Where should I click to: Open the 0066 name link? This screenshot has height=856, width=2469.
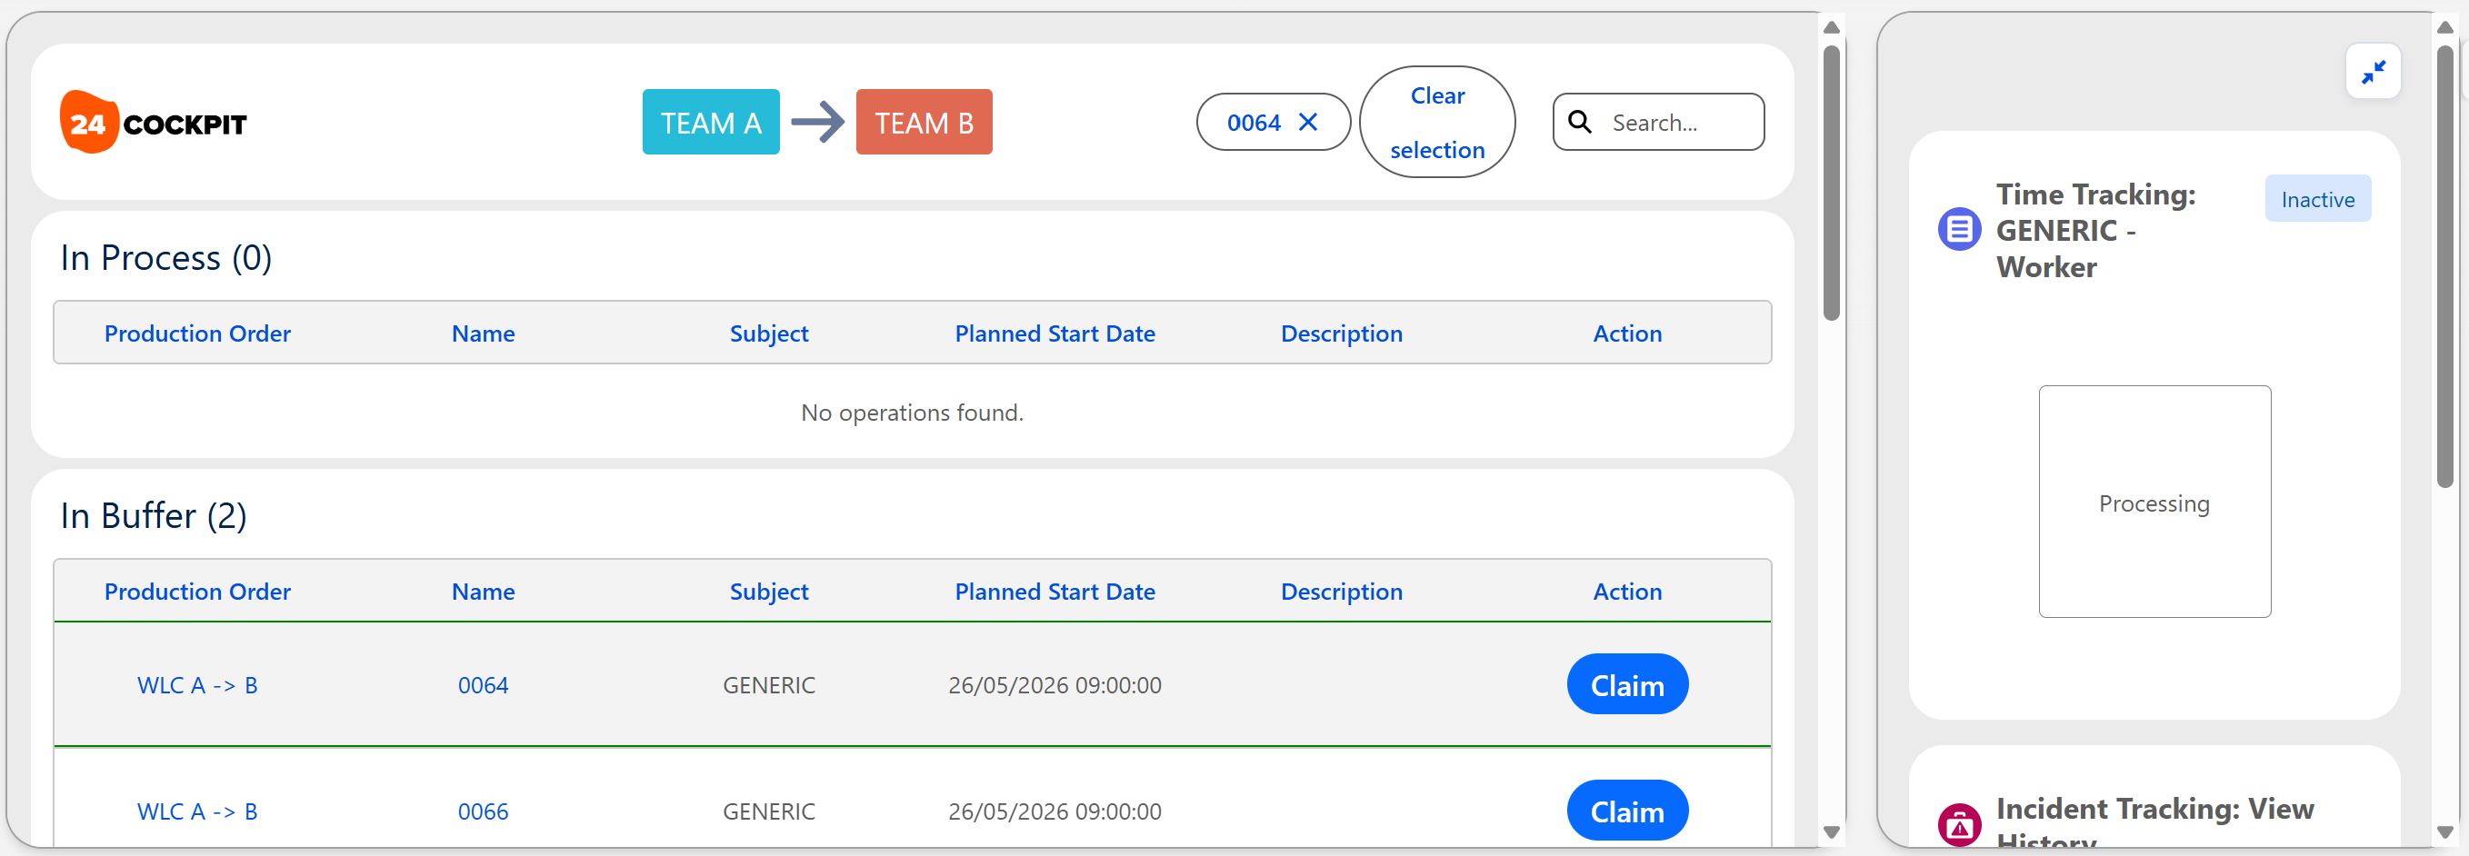pos(483,811)
